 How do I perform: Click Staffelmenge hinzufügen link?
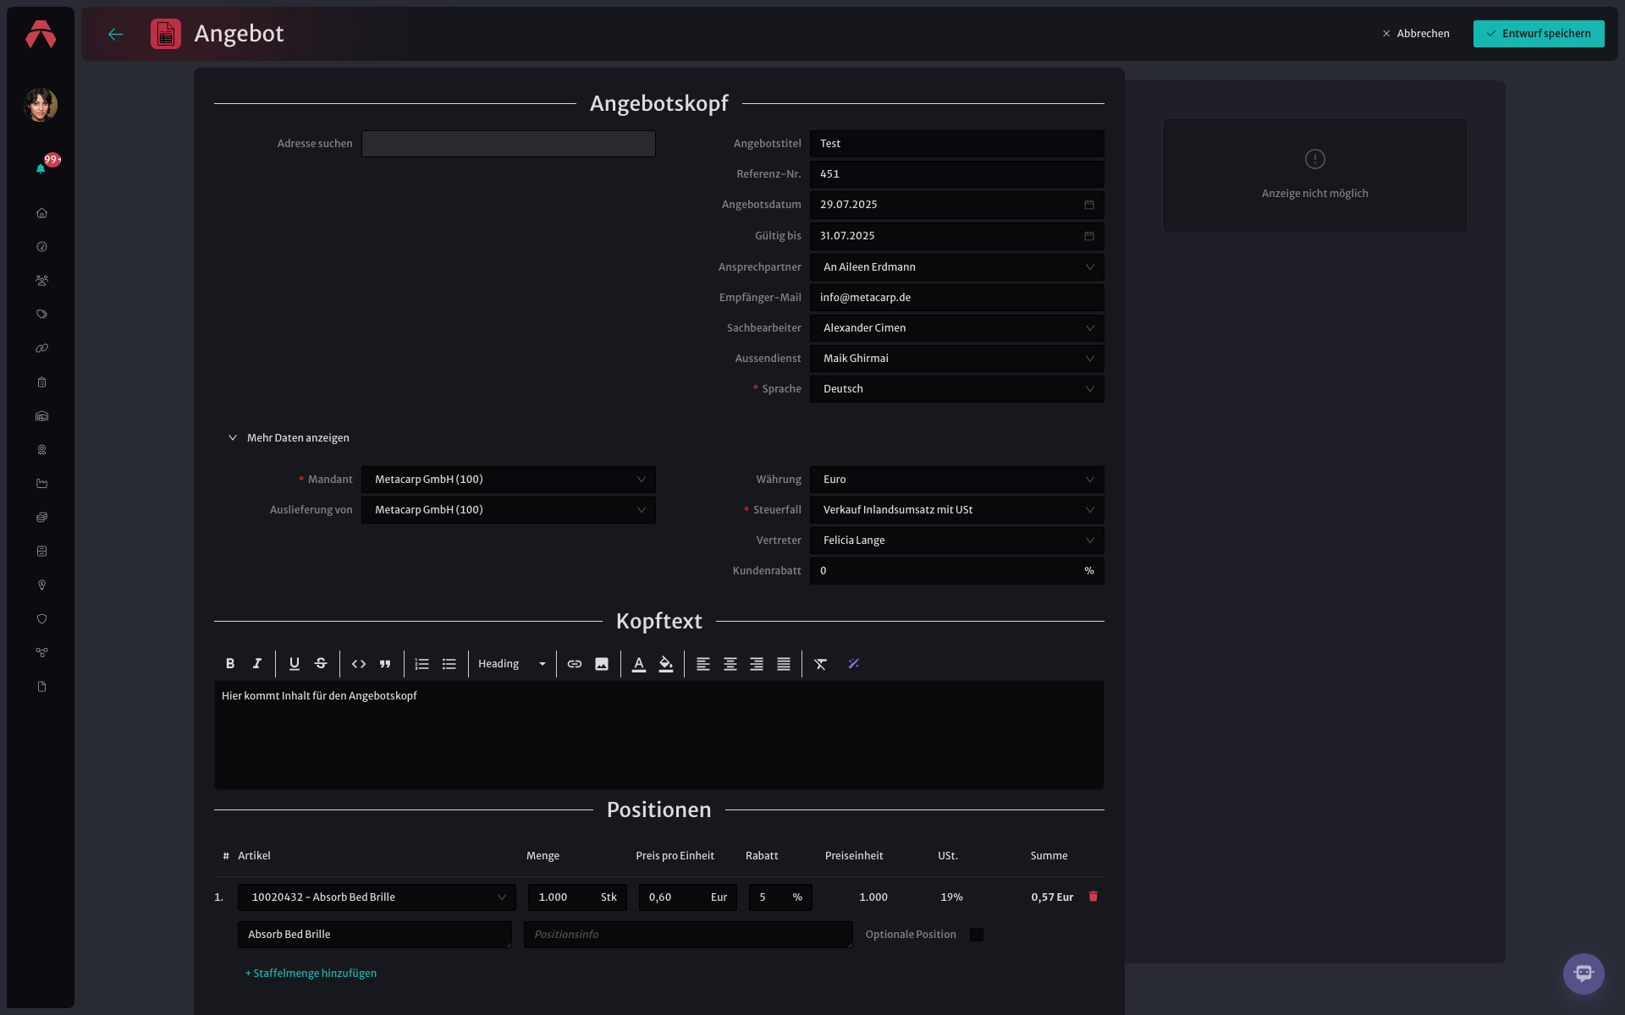(311, 974)
